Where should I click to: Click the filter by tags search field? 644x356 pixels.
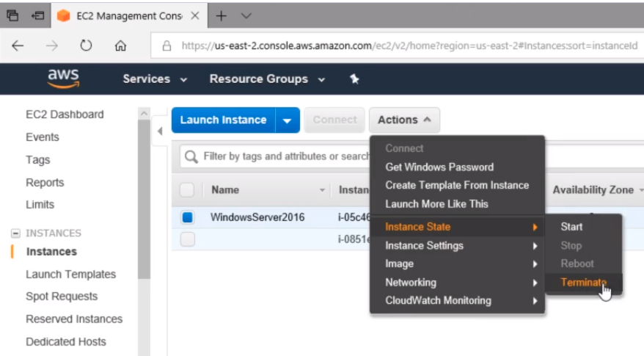[x=286, y=156]
